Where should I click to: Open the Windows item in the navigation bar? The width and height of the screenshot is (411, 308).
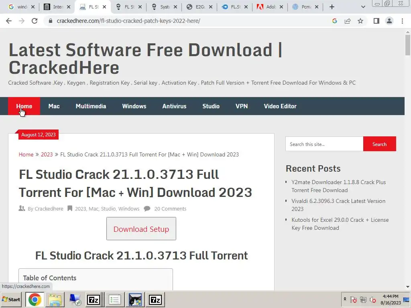(x=134, y=106)
